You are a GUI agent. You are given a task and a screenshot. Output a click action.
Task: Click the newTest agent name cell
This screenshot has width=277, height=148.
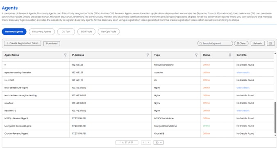click(9, 103)
